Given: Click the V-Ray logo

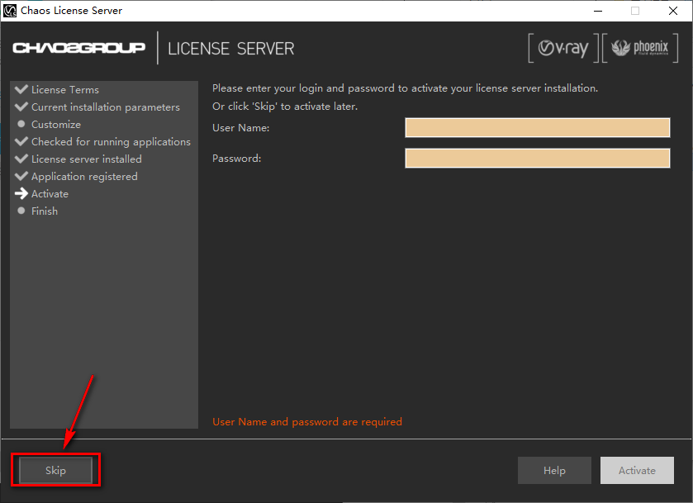Looking at the screenshot, I should 563,48.
